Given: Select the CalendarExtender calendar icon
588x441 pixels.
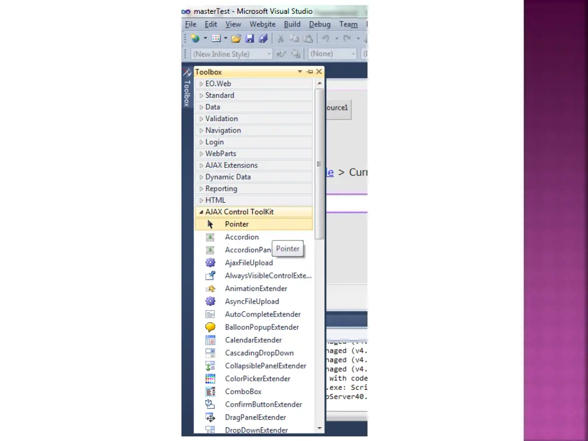Looking at the screenshot, I should 210,340.
